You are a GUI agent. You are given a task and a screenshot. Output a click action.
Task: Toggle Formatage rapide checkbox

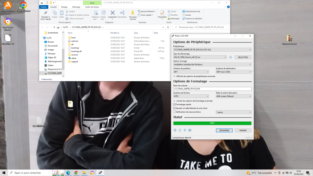pyautogui.click(x=174, y=104)
